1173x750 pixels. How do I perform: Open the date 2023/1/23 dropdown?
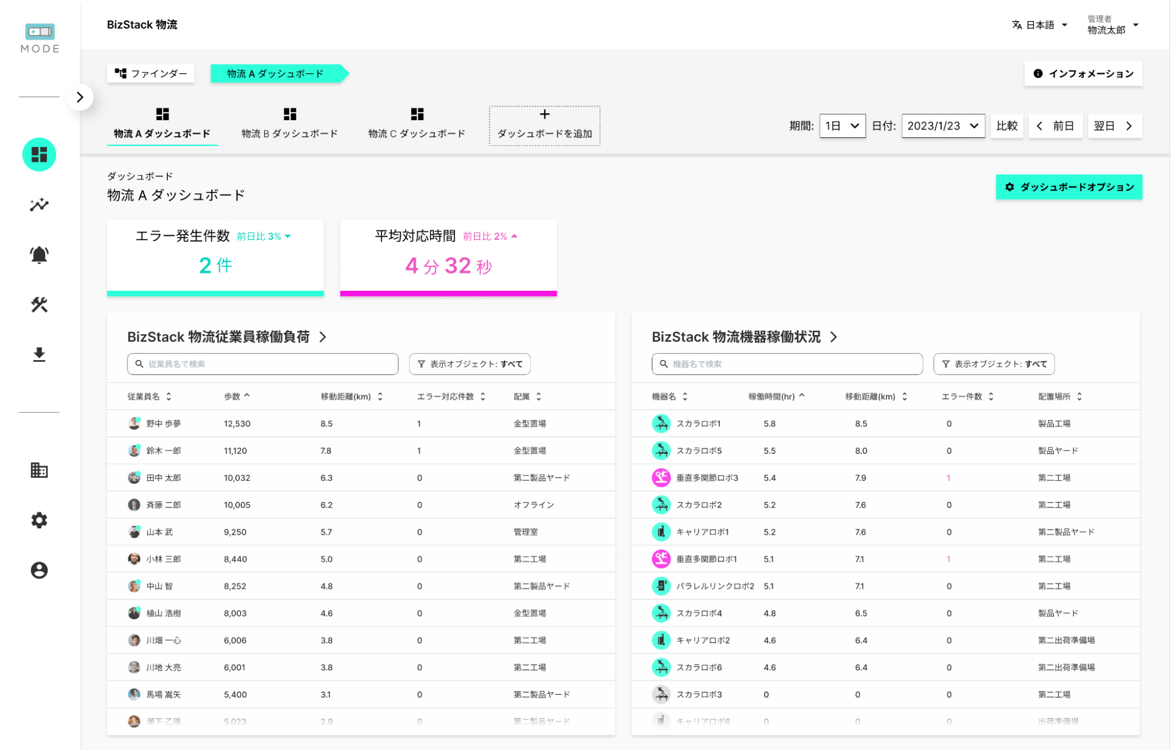point(942,126)
